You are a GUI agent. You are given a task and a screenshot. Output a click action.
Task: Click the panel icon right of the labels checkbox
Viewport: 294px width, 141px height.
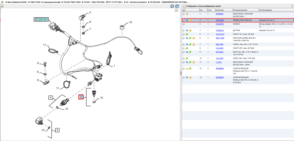pyautogui.click(x=292, y=6)
